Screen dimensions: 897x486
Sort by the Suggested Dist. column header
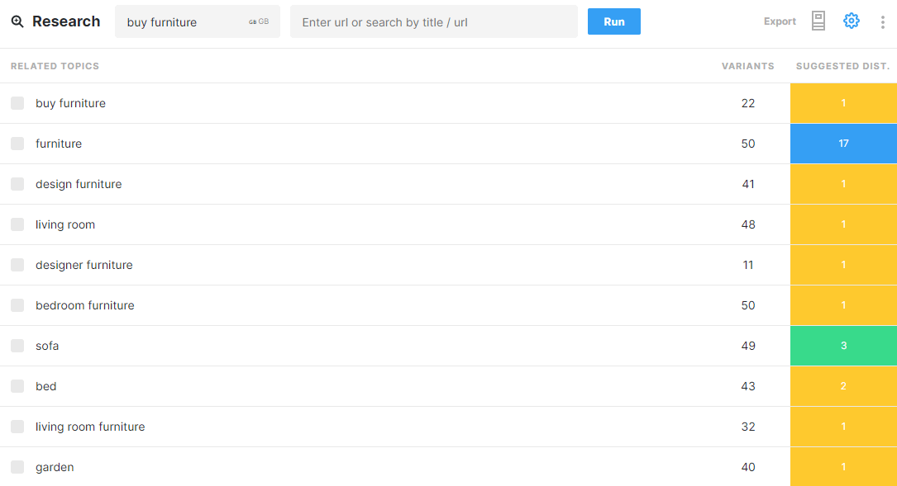click(842, 66)
